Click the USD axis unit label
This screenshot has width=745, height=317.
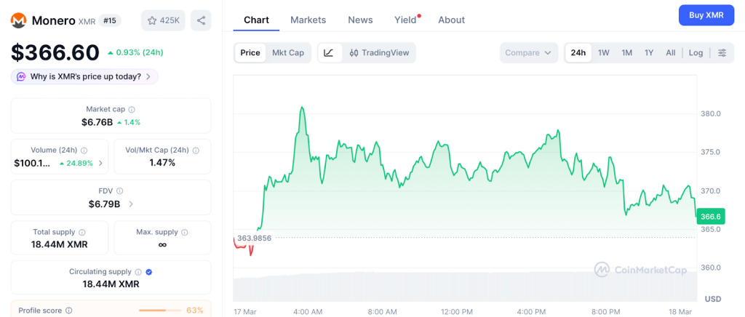[x=713, y=299]
